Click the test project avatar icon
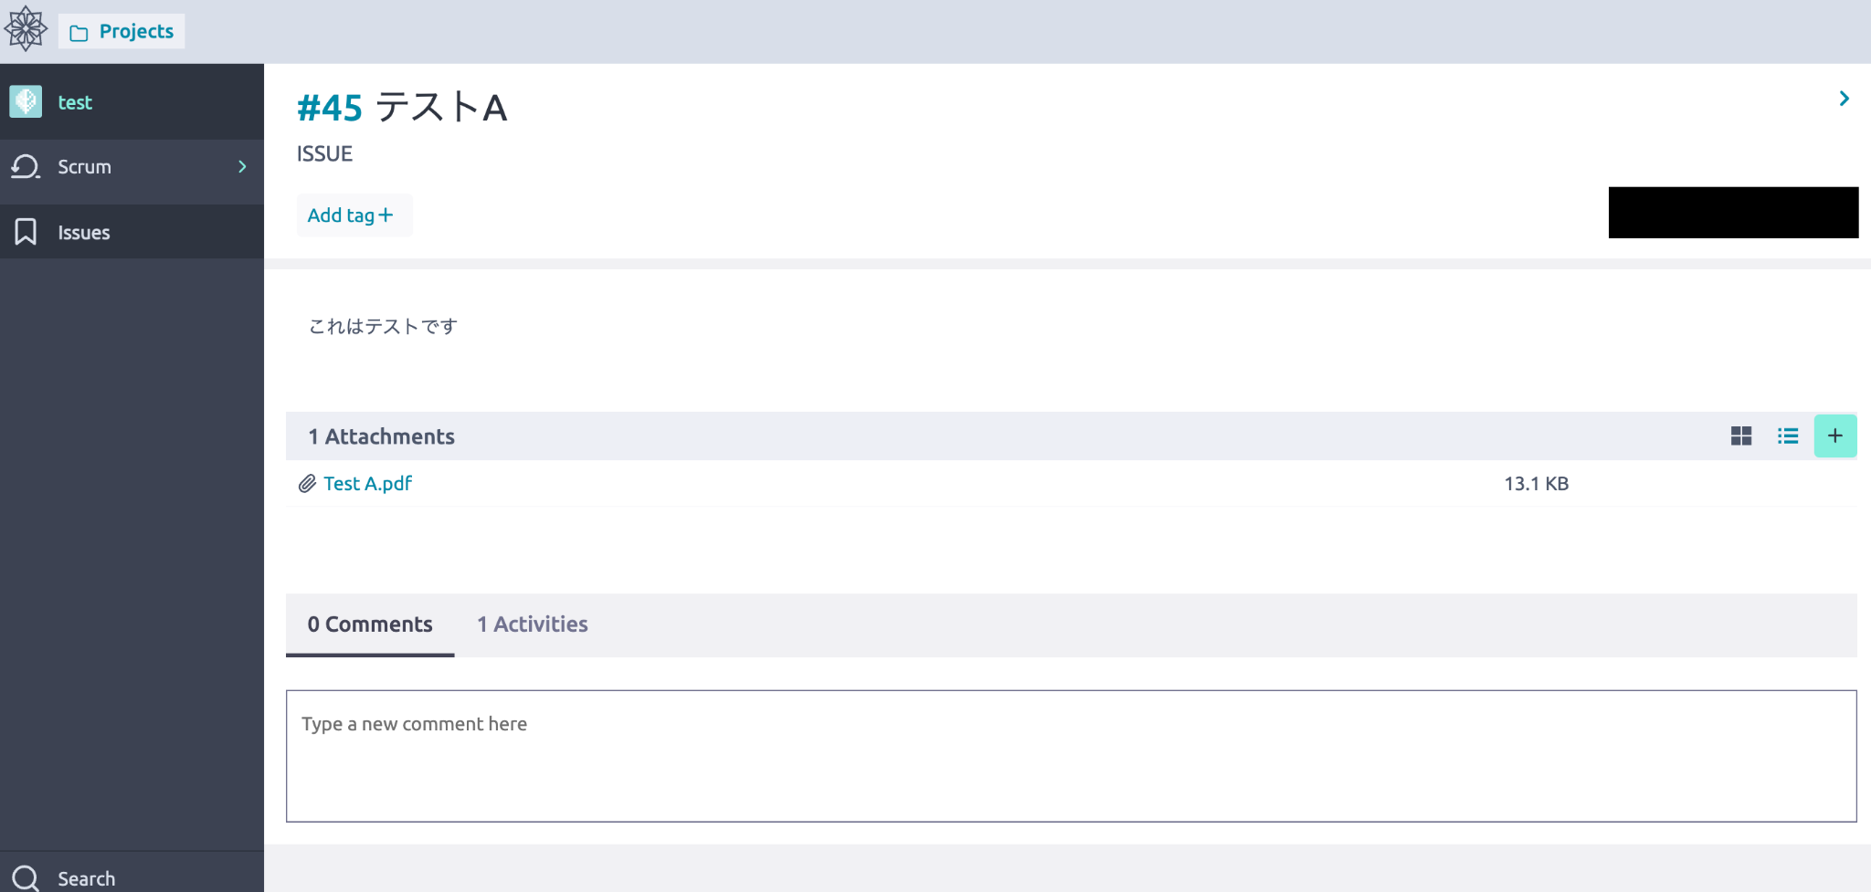Screen dimensions: 1871x892 click(x=26, y=101)
